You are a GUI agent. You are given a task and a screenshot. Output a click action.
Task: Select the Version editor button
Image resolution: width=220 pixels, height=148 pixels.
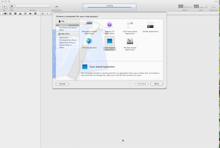(x=190, y=6)
